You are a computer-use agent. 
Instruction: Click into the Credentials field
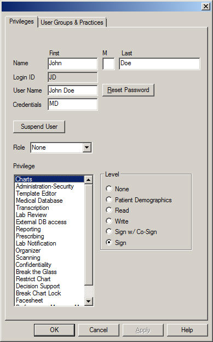(x=73, y=104)
